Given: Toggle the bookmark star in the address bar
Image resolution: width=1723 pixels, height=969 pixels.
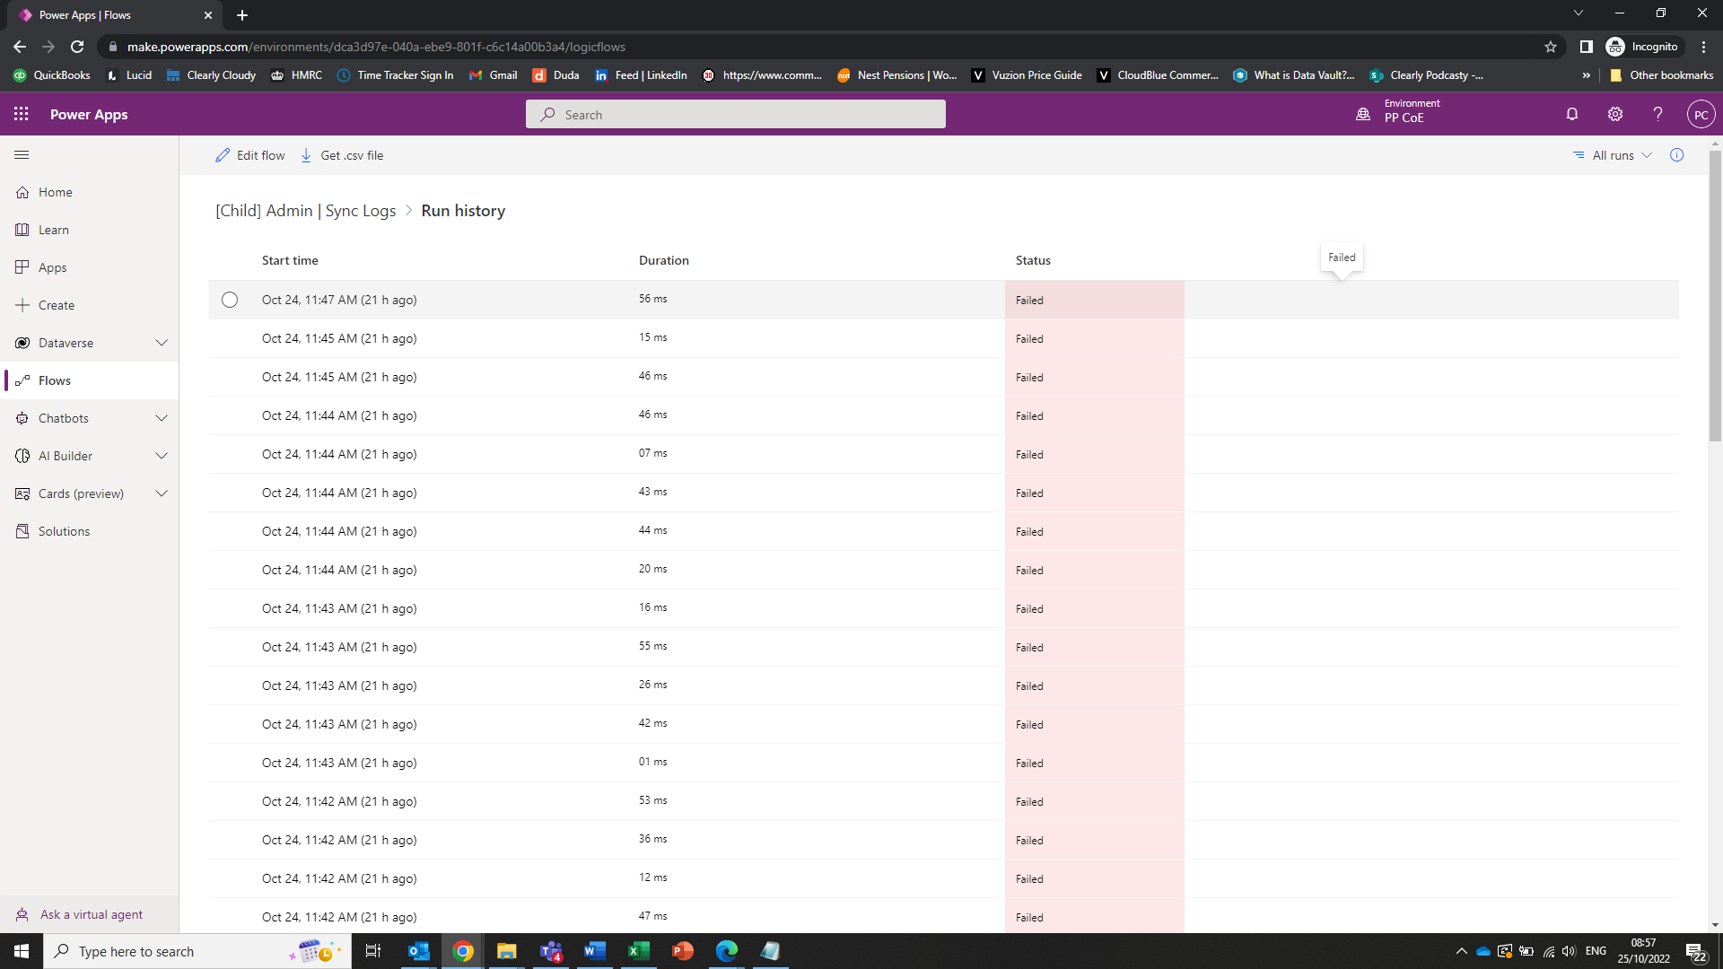Looking at the screenshot, I should click(x=1551, y=47).
